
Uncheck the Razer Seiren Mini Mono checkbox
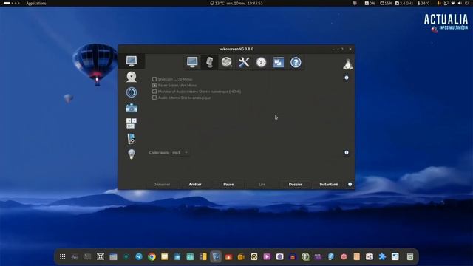pyautogui.click(x=154, y=86)
